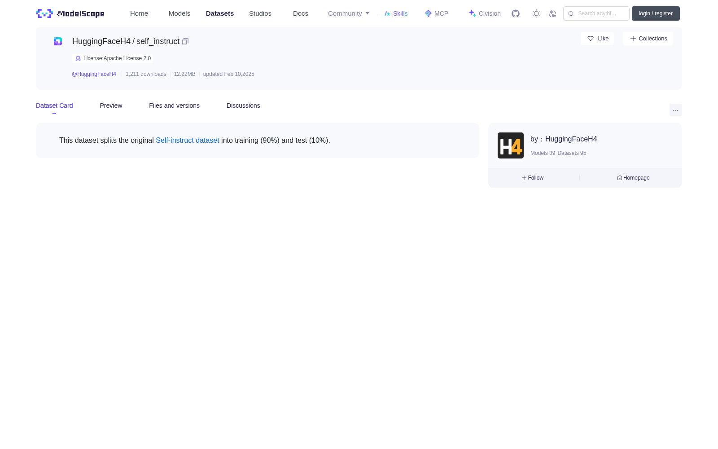Click the login / register button
Image resolution: width=718 pixels, height=449 pixels.
click(x=656, y=13)
